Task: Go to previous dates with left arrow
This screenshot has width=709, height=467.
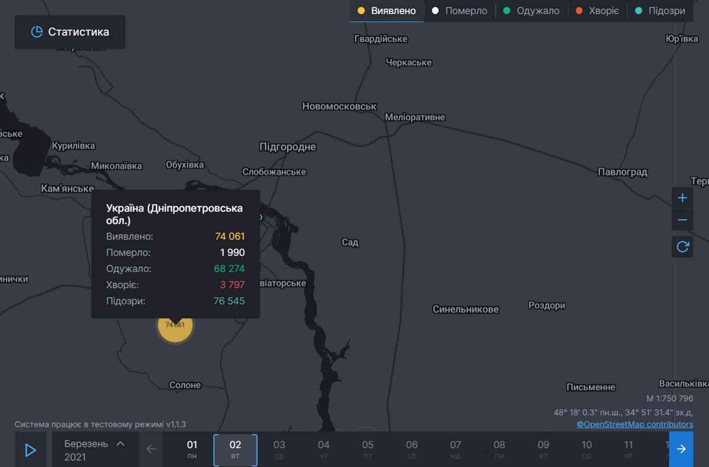Action: pos(151,449)
